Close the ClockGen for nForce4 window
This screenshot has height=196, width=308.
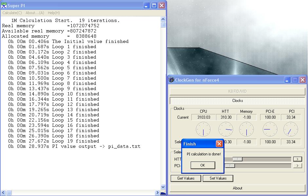(302, 80)
